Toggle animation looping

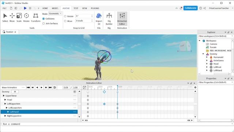[54, 88]
